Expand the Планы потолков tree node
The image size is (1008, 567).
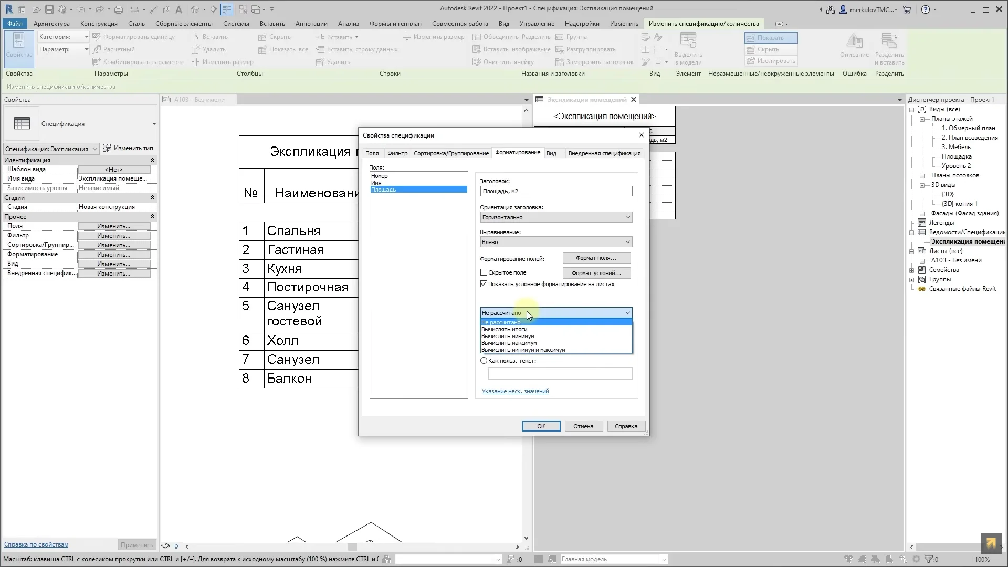pos(922,176)
